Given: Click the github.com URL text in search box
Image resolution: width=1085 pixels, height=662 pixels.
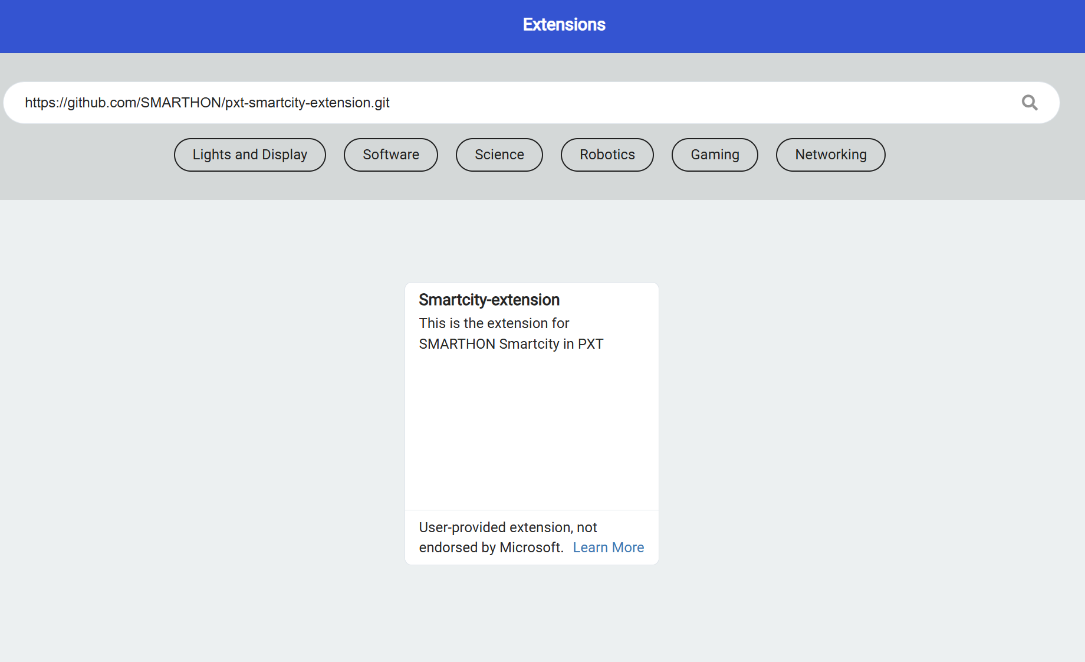Looking at the screenshot, I should [x=207, y=103].
